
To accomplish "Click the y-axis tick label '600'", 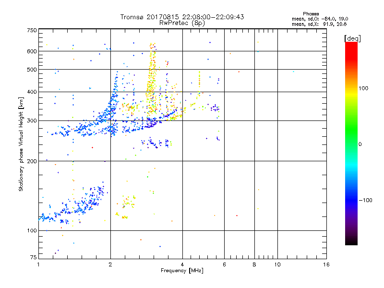I will tap(32, 51).
